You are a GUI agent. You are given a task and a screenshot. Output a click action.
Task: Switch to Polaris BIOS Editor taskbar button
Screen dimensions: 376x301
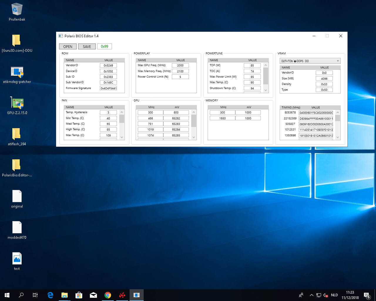coord(137,295)
